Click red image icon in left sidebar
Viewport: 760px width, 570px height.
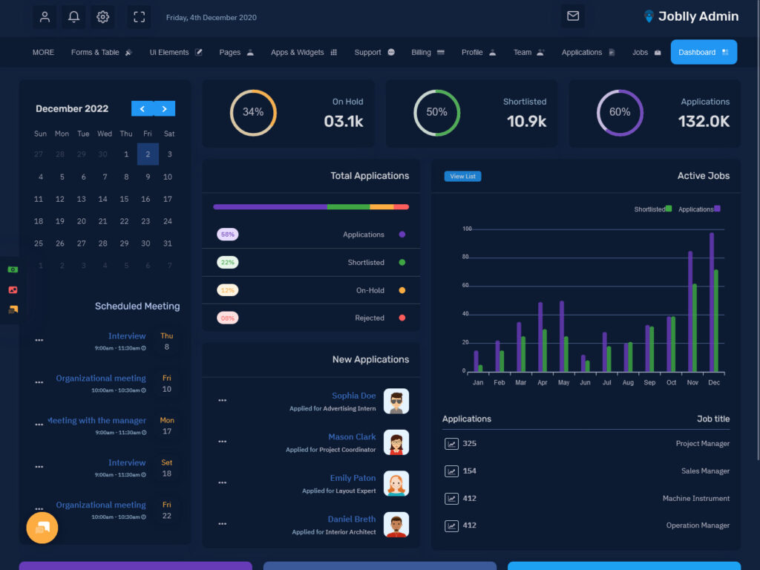tap(13, 290)
